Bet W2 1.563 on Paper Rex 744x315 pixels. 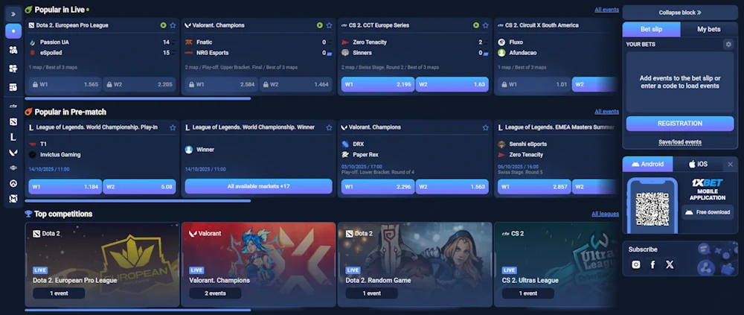pos(452,187)
